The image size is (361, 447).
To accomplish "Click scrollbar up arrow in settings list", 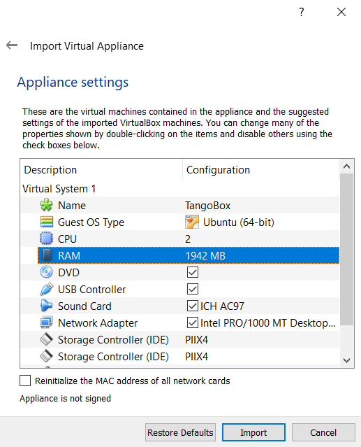I will (x=346, y=166).
